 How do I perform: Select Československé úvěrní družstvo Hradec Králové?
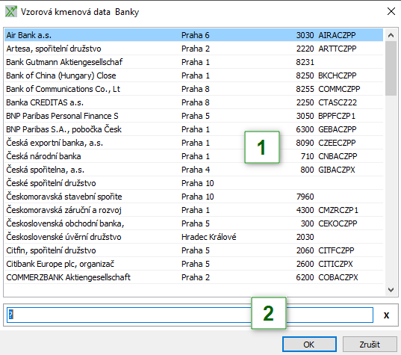(x=193, y=237)
